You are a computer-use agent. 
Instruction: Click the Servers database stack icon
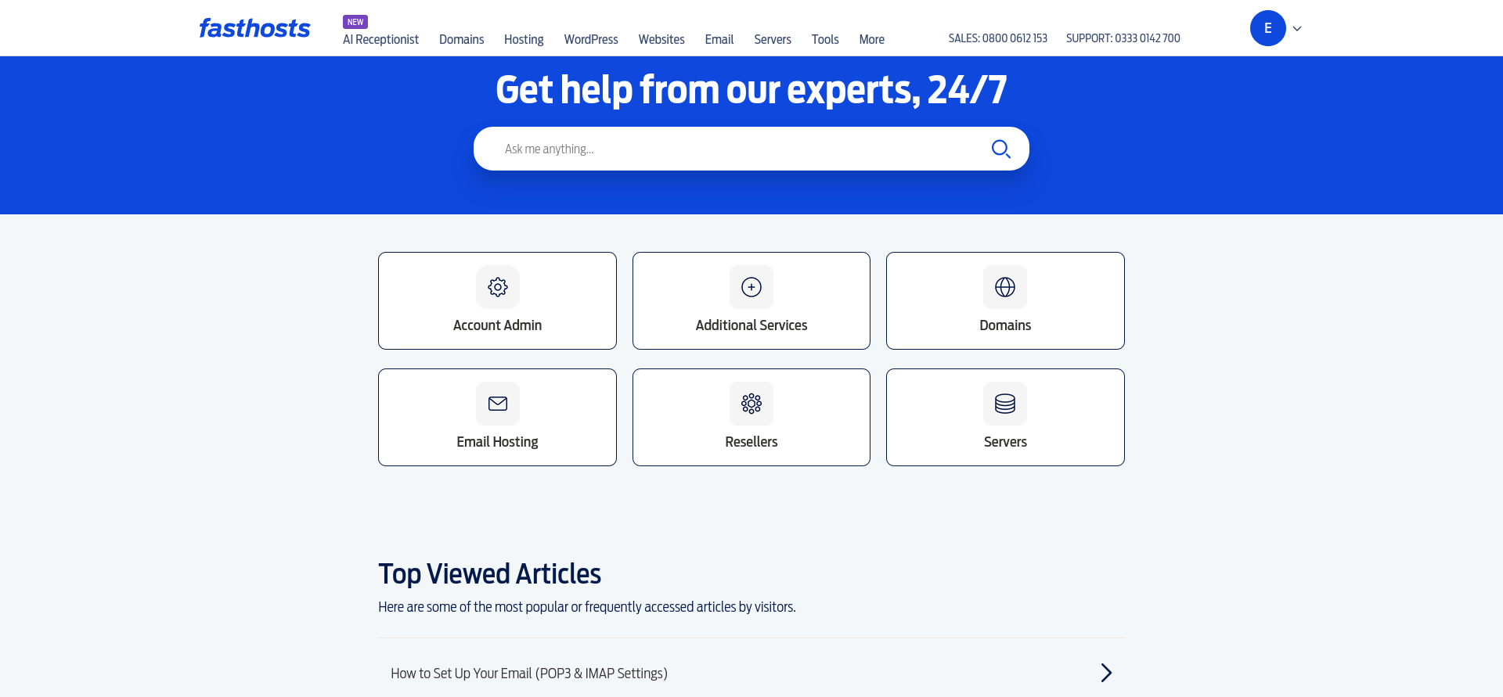[1005, 404]
